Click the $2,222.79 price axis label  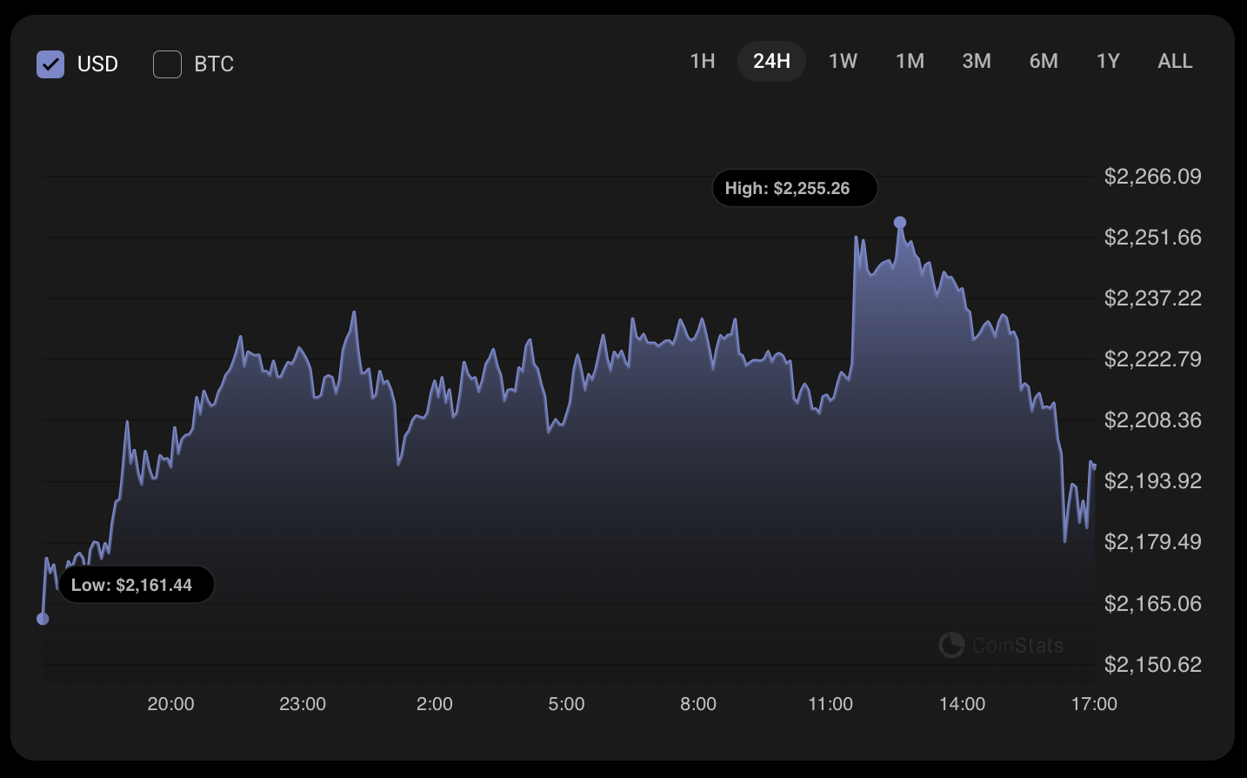(1152, 359)
